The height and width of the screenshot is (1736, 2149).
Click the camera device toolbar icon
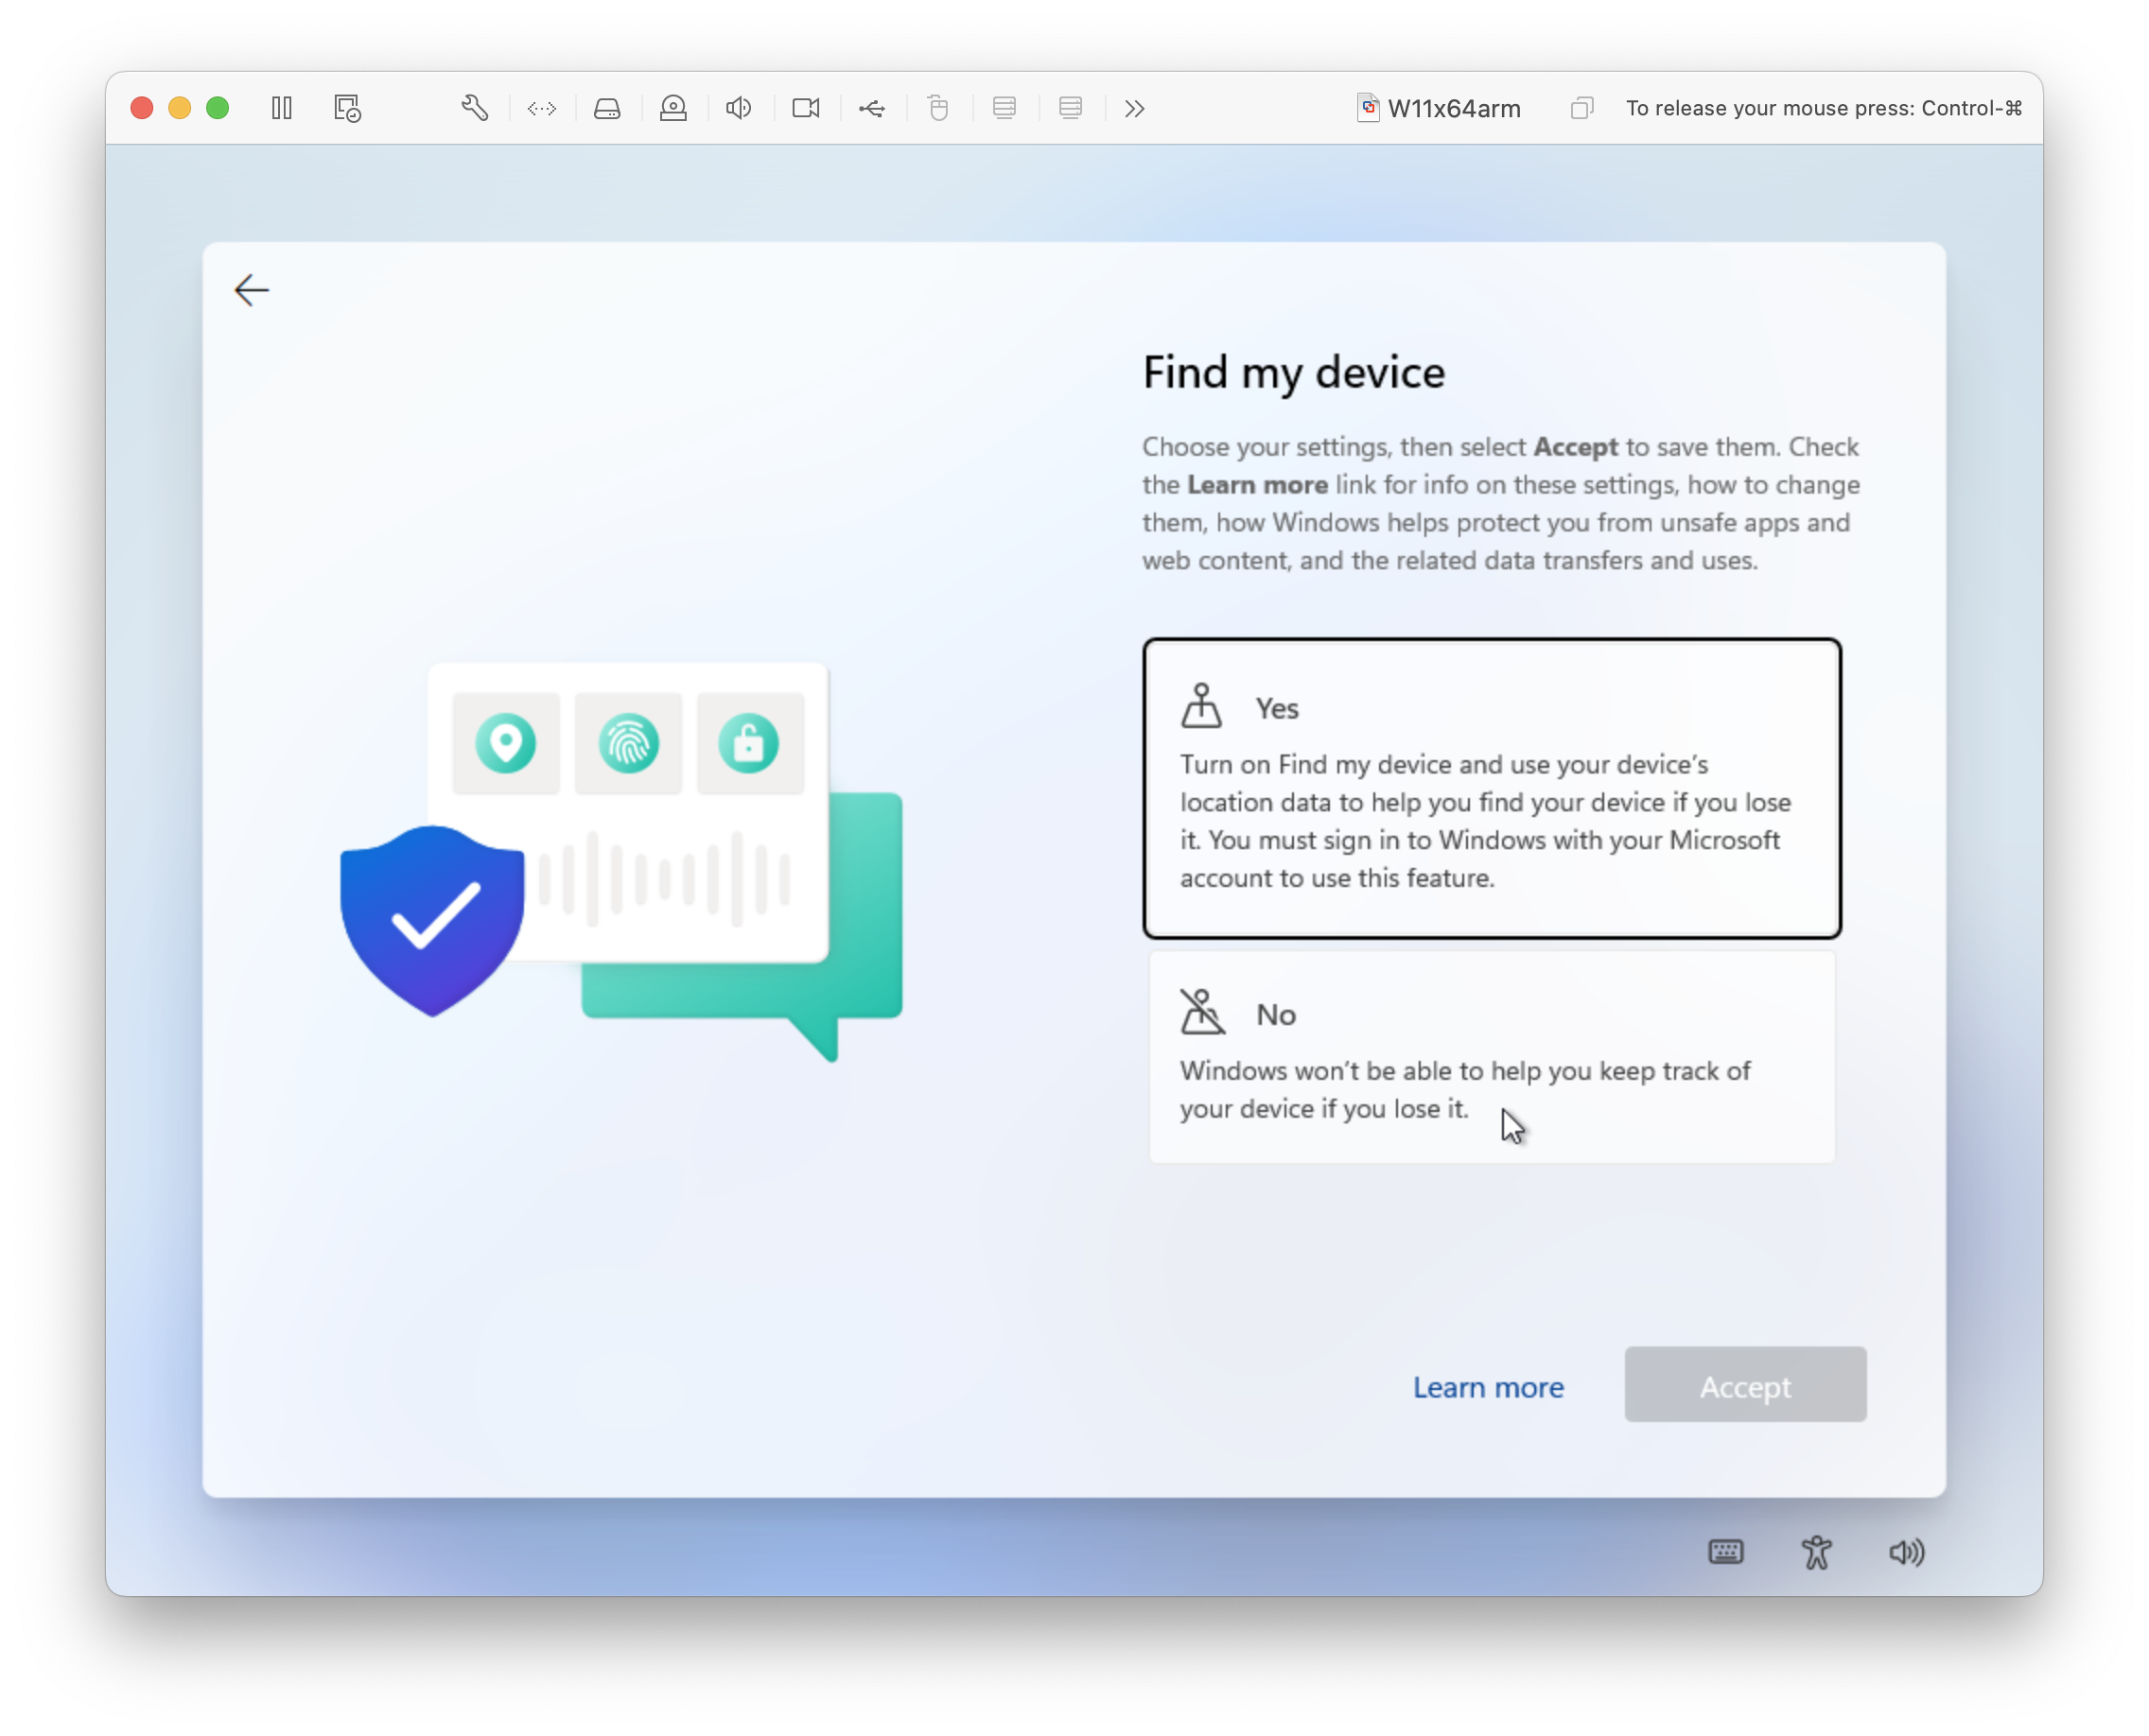click(805, 108)
